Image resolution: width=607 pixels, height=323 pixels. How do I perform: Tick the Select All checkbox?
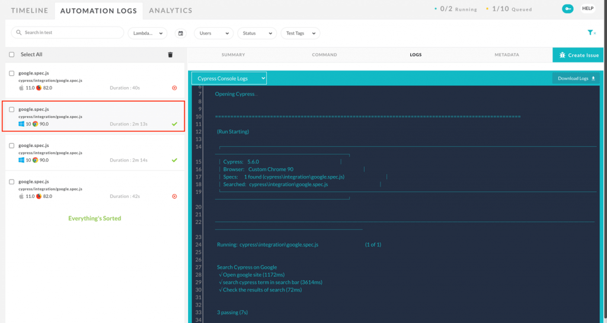(x=12, y=55)
